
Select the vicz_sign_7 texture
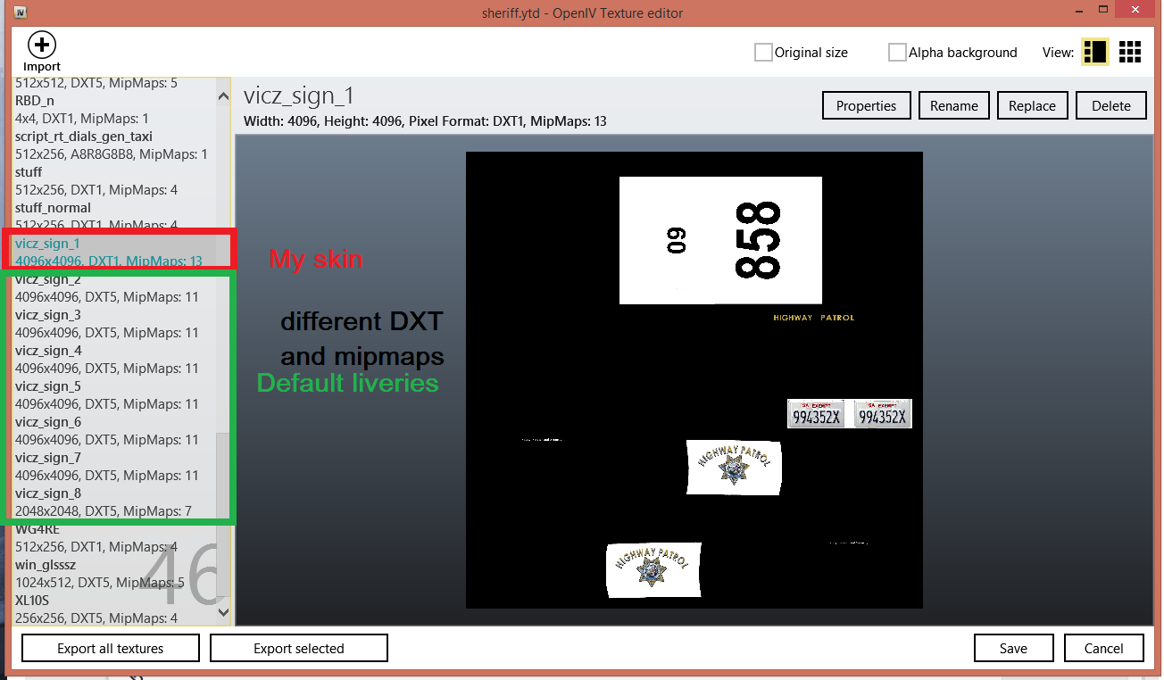coord(112,467)
